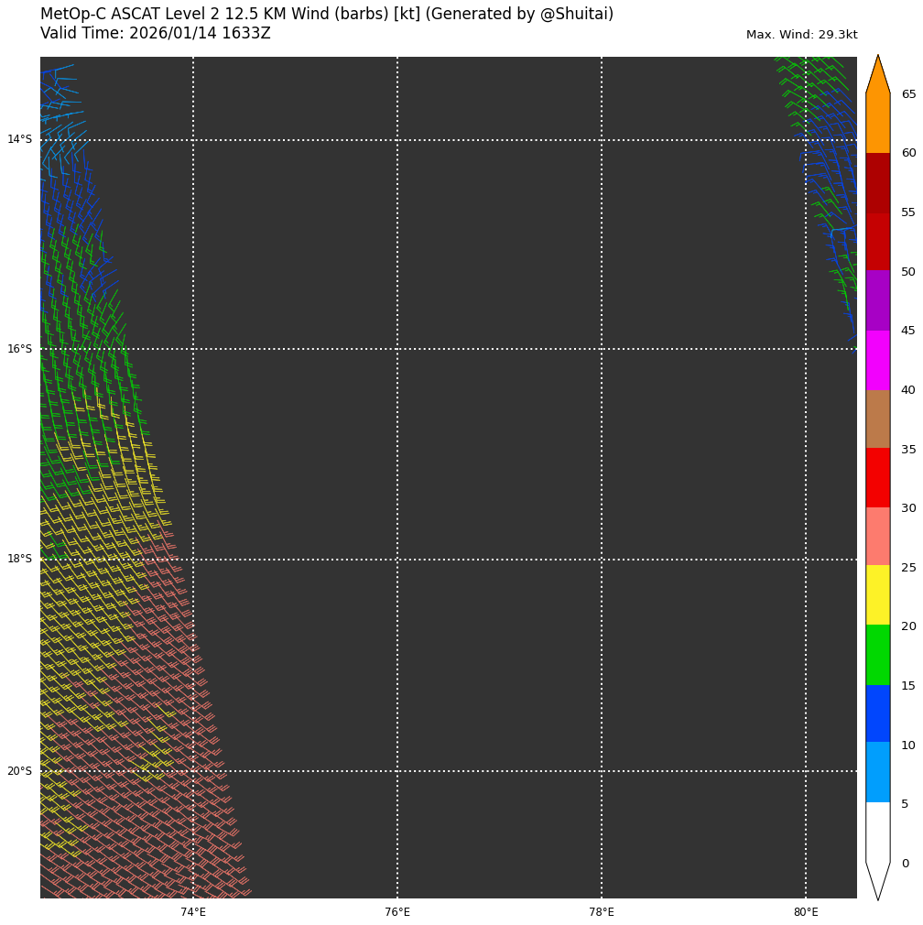
Task: Choose the light blue 5-10 kt swatch
Action: (877, 772)
